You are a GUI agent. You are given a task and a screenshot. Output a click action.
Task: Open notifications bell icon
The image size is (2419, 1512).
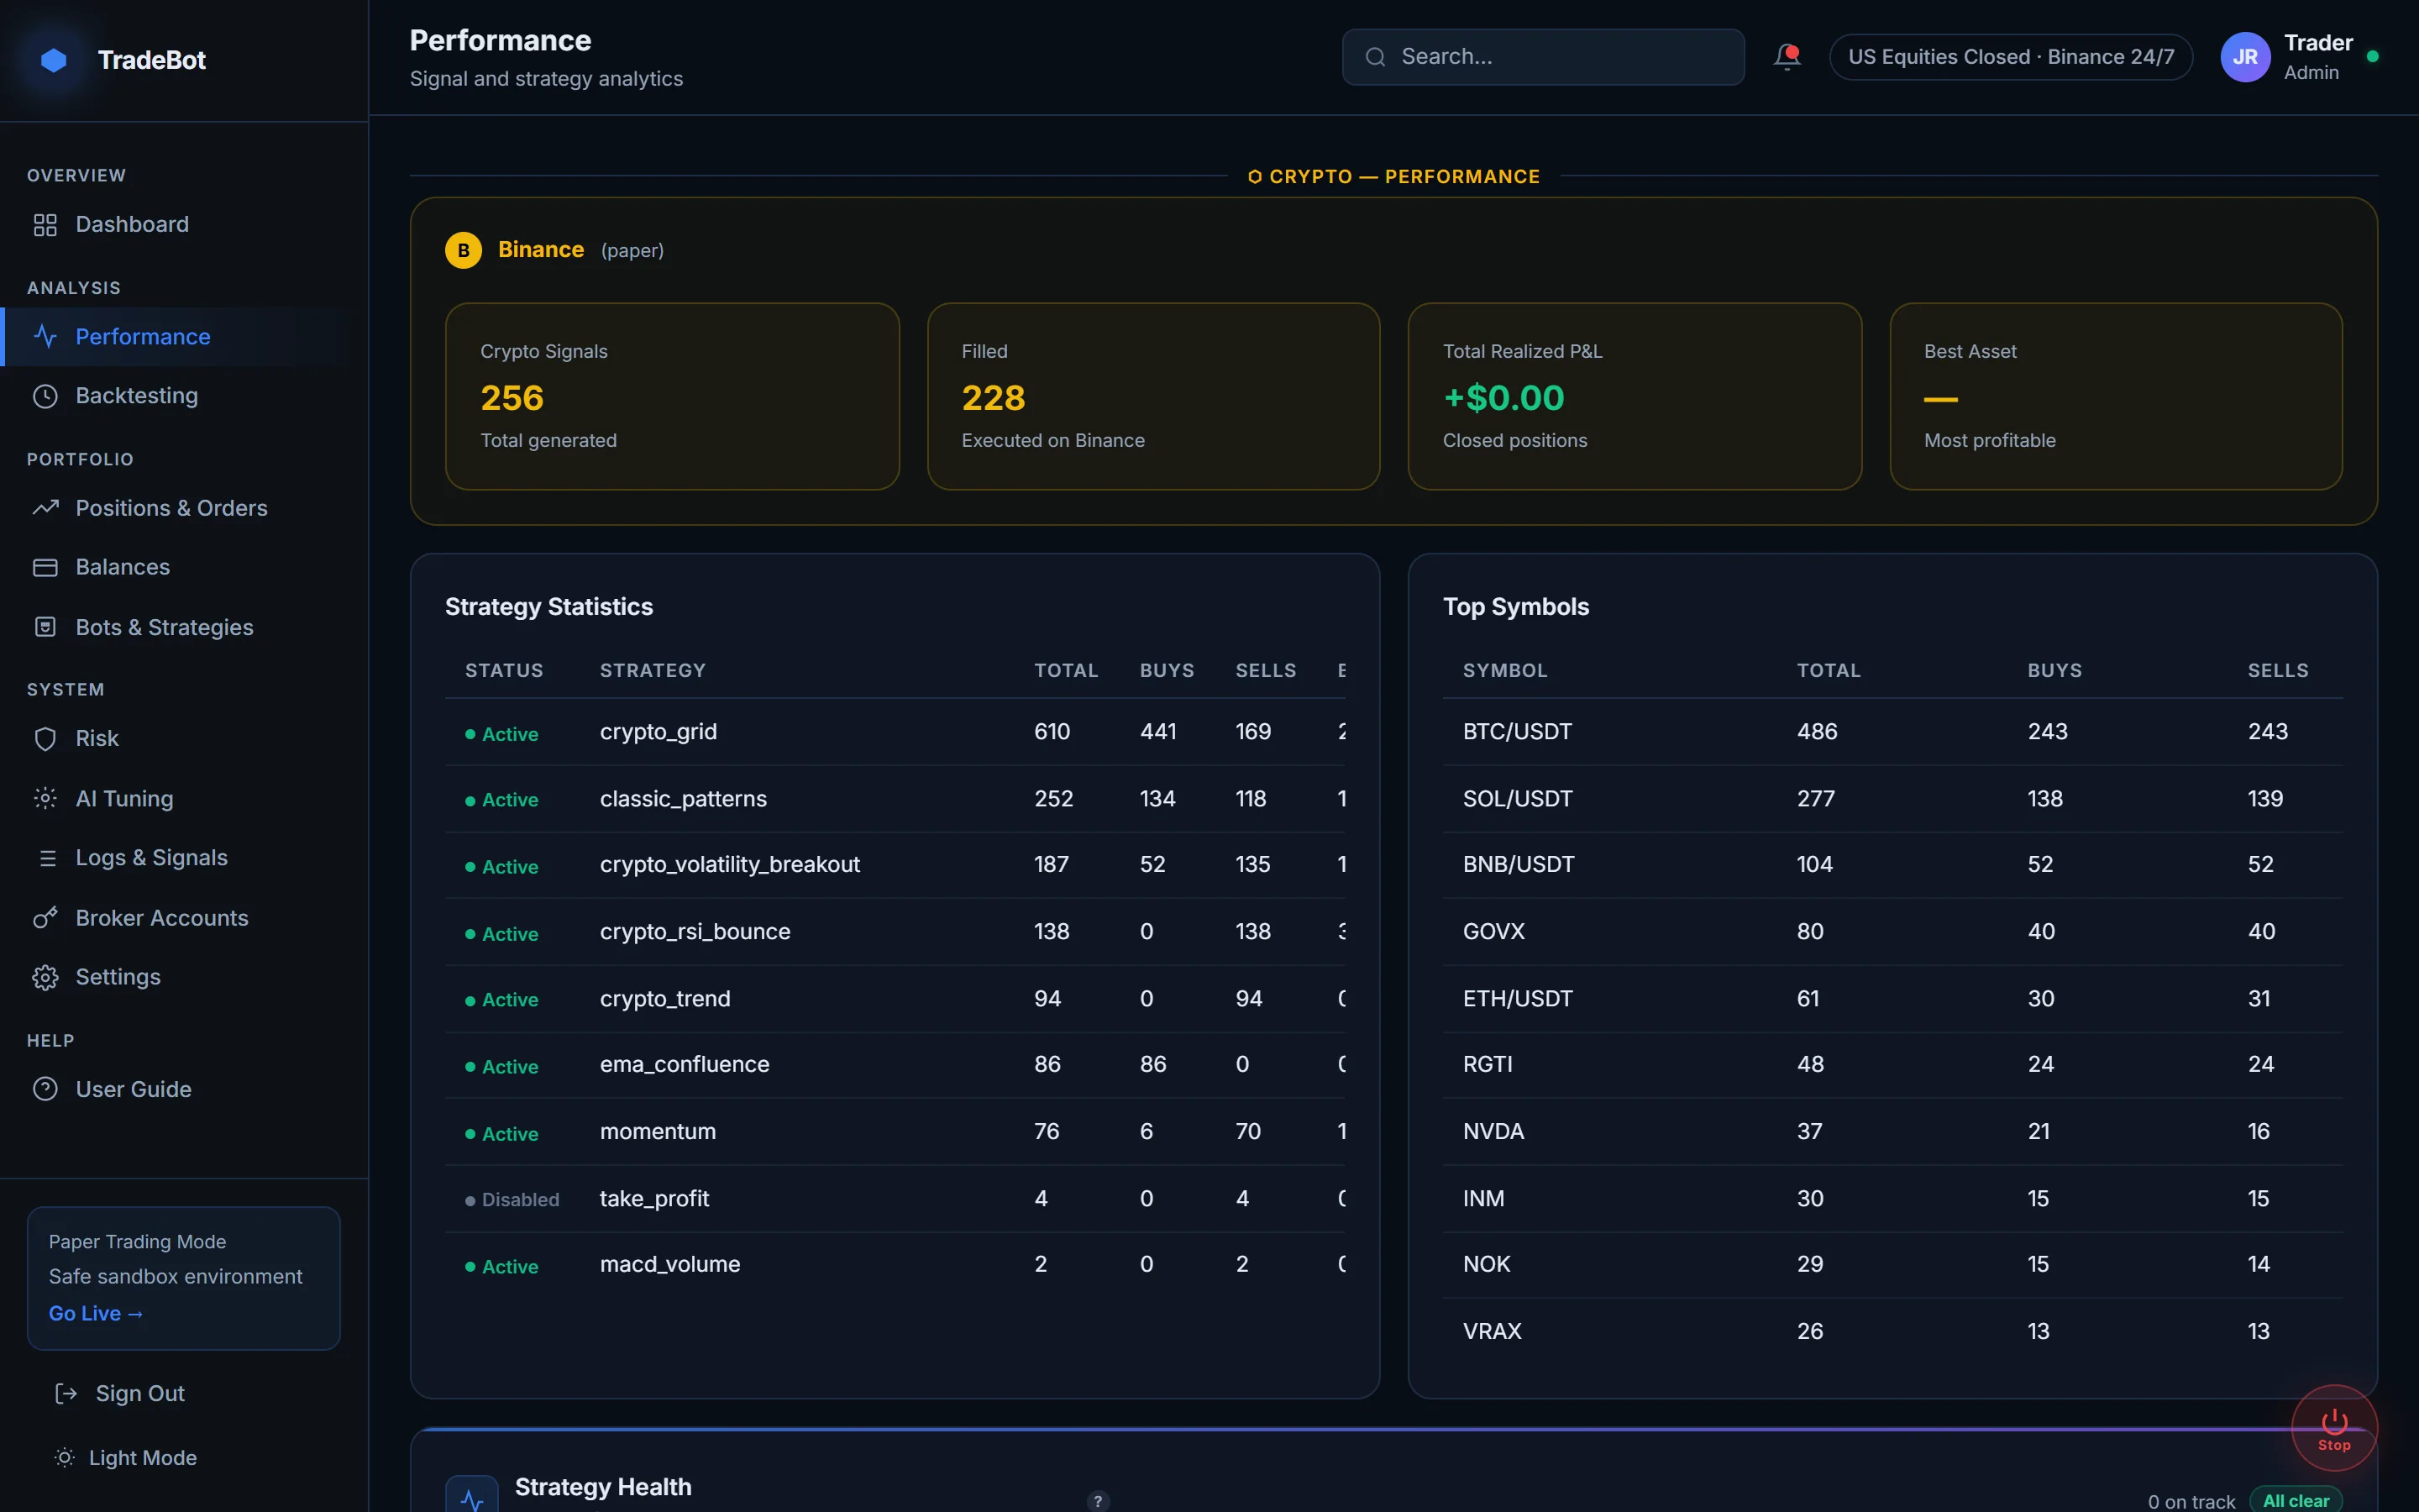(1787, 57)
